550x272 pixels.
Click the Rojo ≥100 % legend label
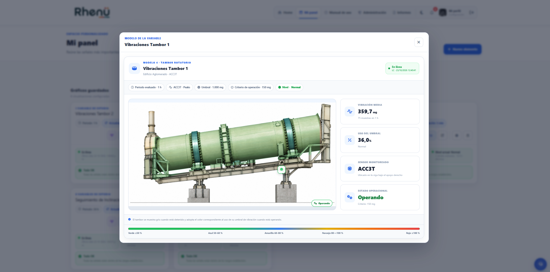coord(413,233)
